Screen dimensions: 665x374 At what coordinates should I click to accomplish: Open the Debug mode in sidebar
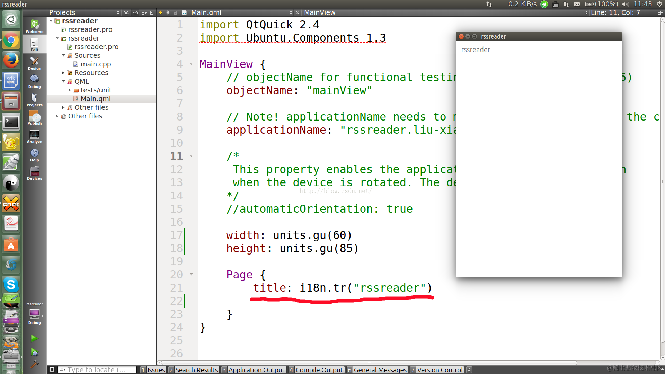pos(35,81)
